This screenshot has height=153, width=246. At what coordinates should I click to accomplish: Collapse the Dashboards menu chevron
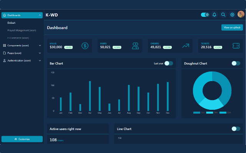point(40,15)
